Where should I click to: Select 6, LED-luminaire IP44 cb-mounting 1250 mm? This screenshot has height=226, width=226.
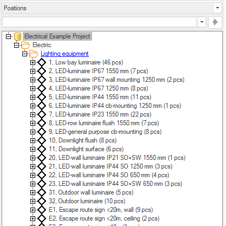[115, 106]
